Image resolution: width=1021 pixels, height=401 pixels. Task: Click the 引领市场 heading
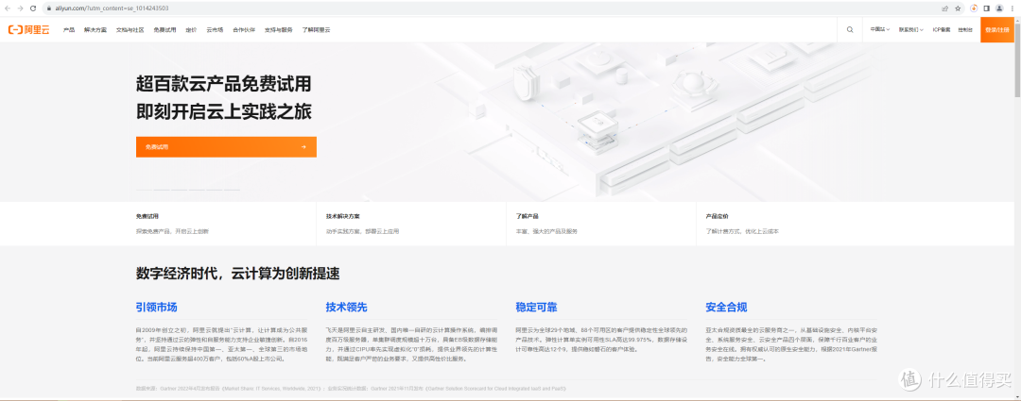[x=156, y=307]
